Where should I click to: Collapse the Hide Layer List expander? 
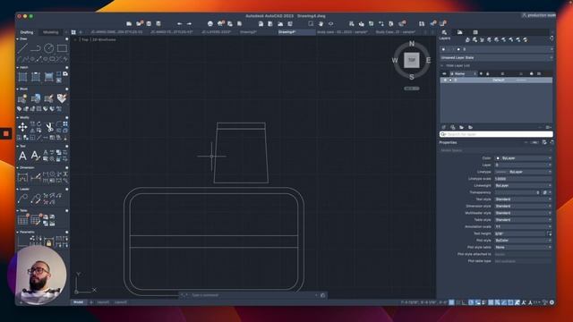coord(442,65)
